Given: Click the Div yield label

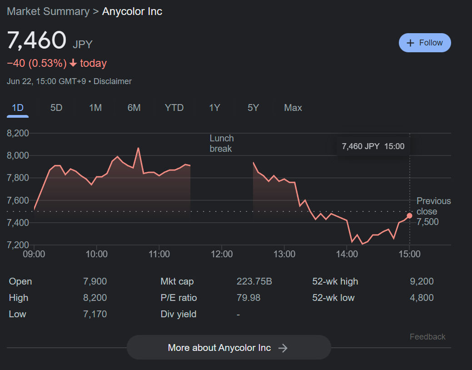Looking at the screenshot, I should pos(179,314).
